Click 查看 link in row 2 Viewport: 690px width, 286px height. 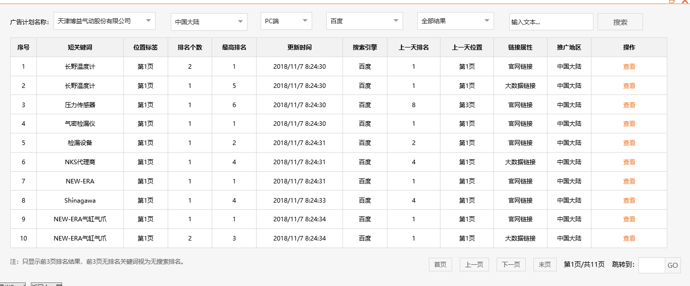(x=629, y=86)
